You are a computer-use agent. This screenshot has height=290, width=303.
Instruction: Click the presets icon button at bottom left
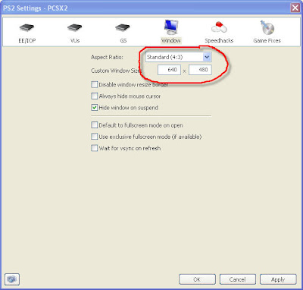pos(12,279)
